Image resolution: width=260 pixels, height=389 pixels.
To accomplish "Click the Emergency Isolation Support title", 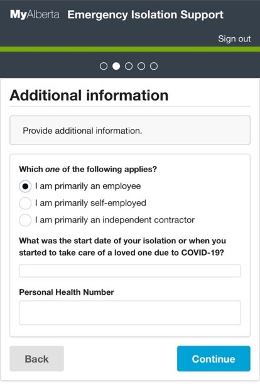I will tap(146, 14).
